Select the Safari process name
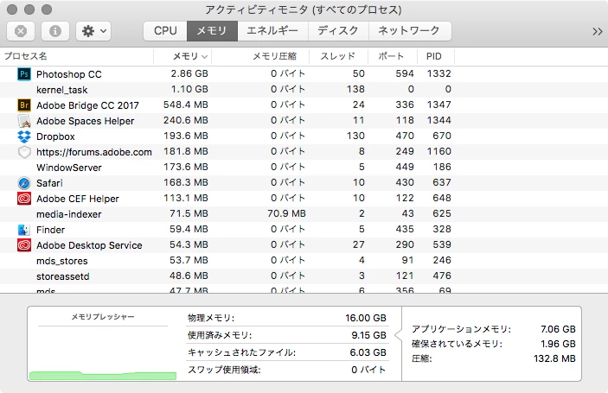Screen dimensions: 608x393 tap(49, 183)
